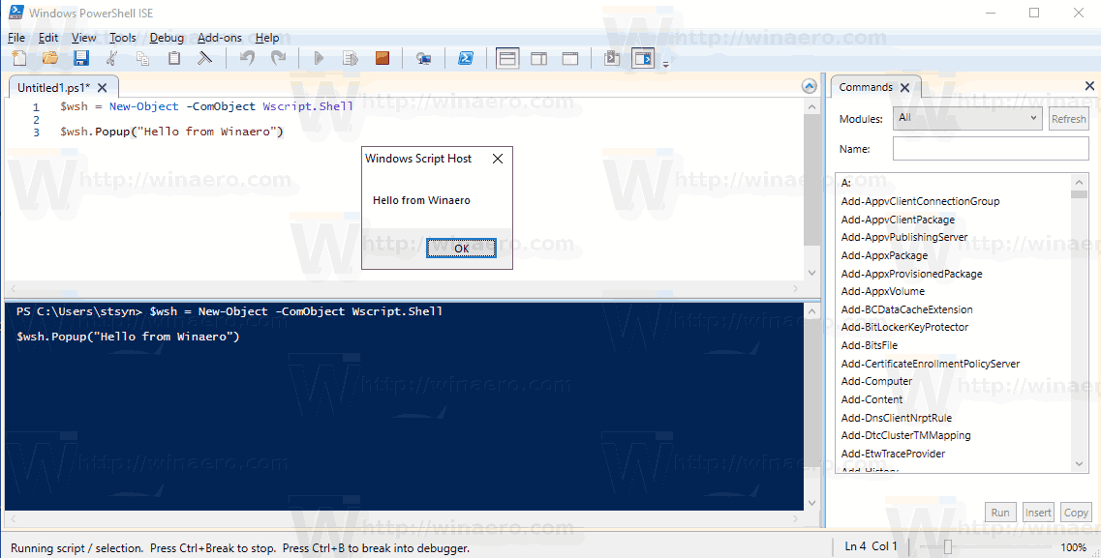Click commands list scrollbar down arrow

(x=1080, y=463)
